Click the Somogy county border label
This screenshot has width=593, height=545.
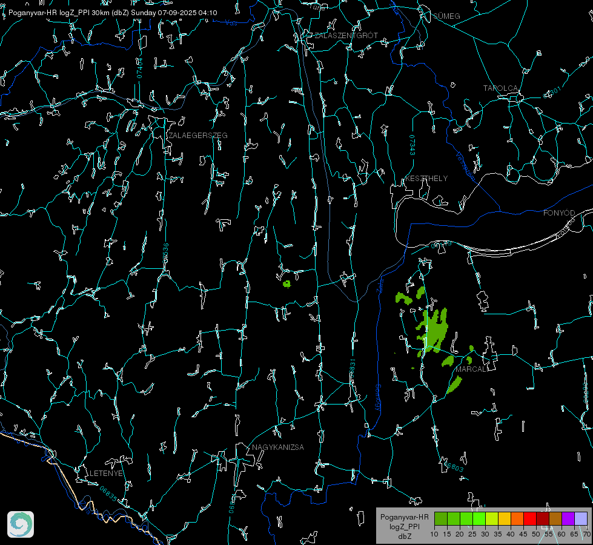click(x=378, y=397)
